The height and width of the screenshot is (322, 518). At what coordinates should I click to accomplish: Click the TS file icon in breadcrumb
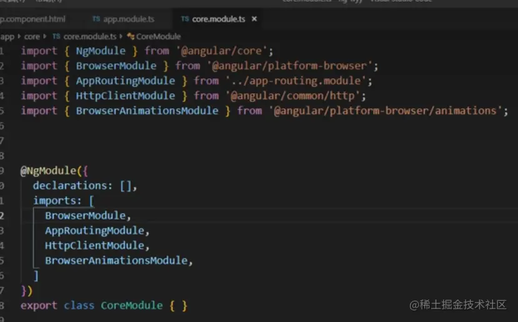56,36
